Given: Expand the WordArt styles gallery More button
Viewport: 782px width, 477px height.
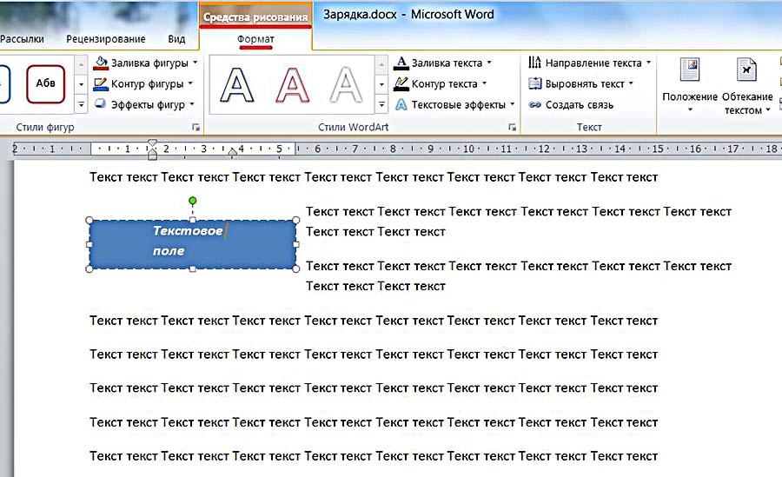Looking at the screenshot, I should point(381,104).
